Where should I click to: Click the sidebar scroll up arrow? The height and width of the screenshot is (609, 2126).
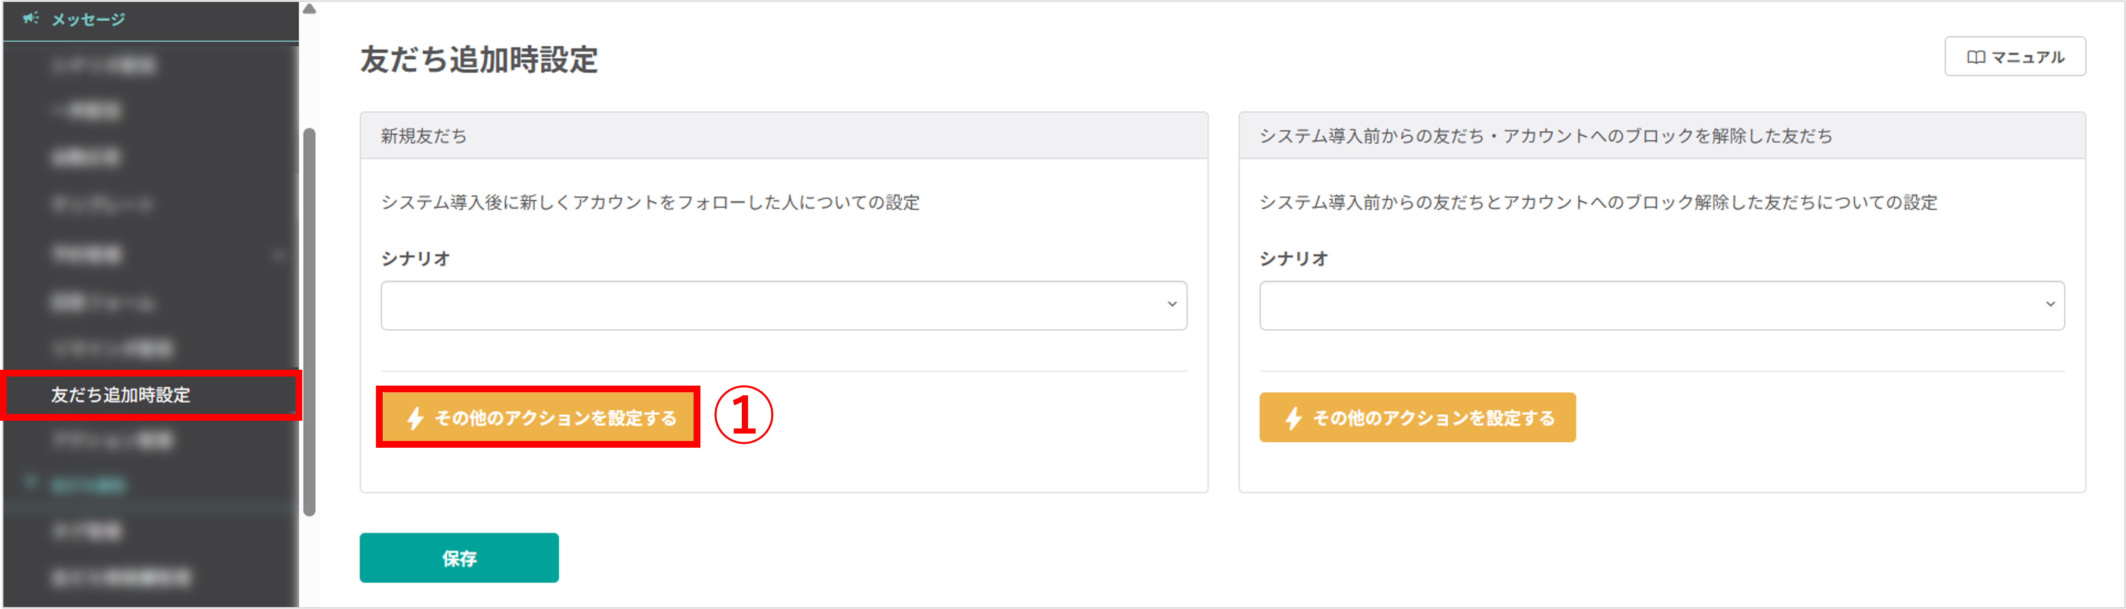tap(309, 9)
